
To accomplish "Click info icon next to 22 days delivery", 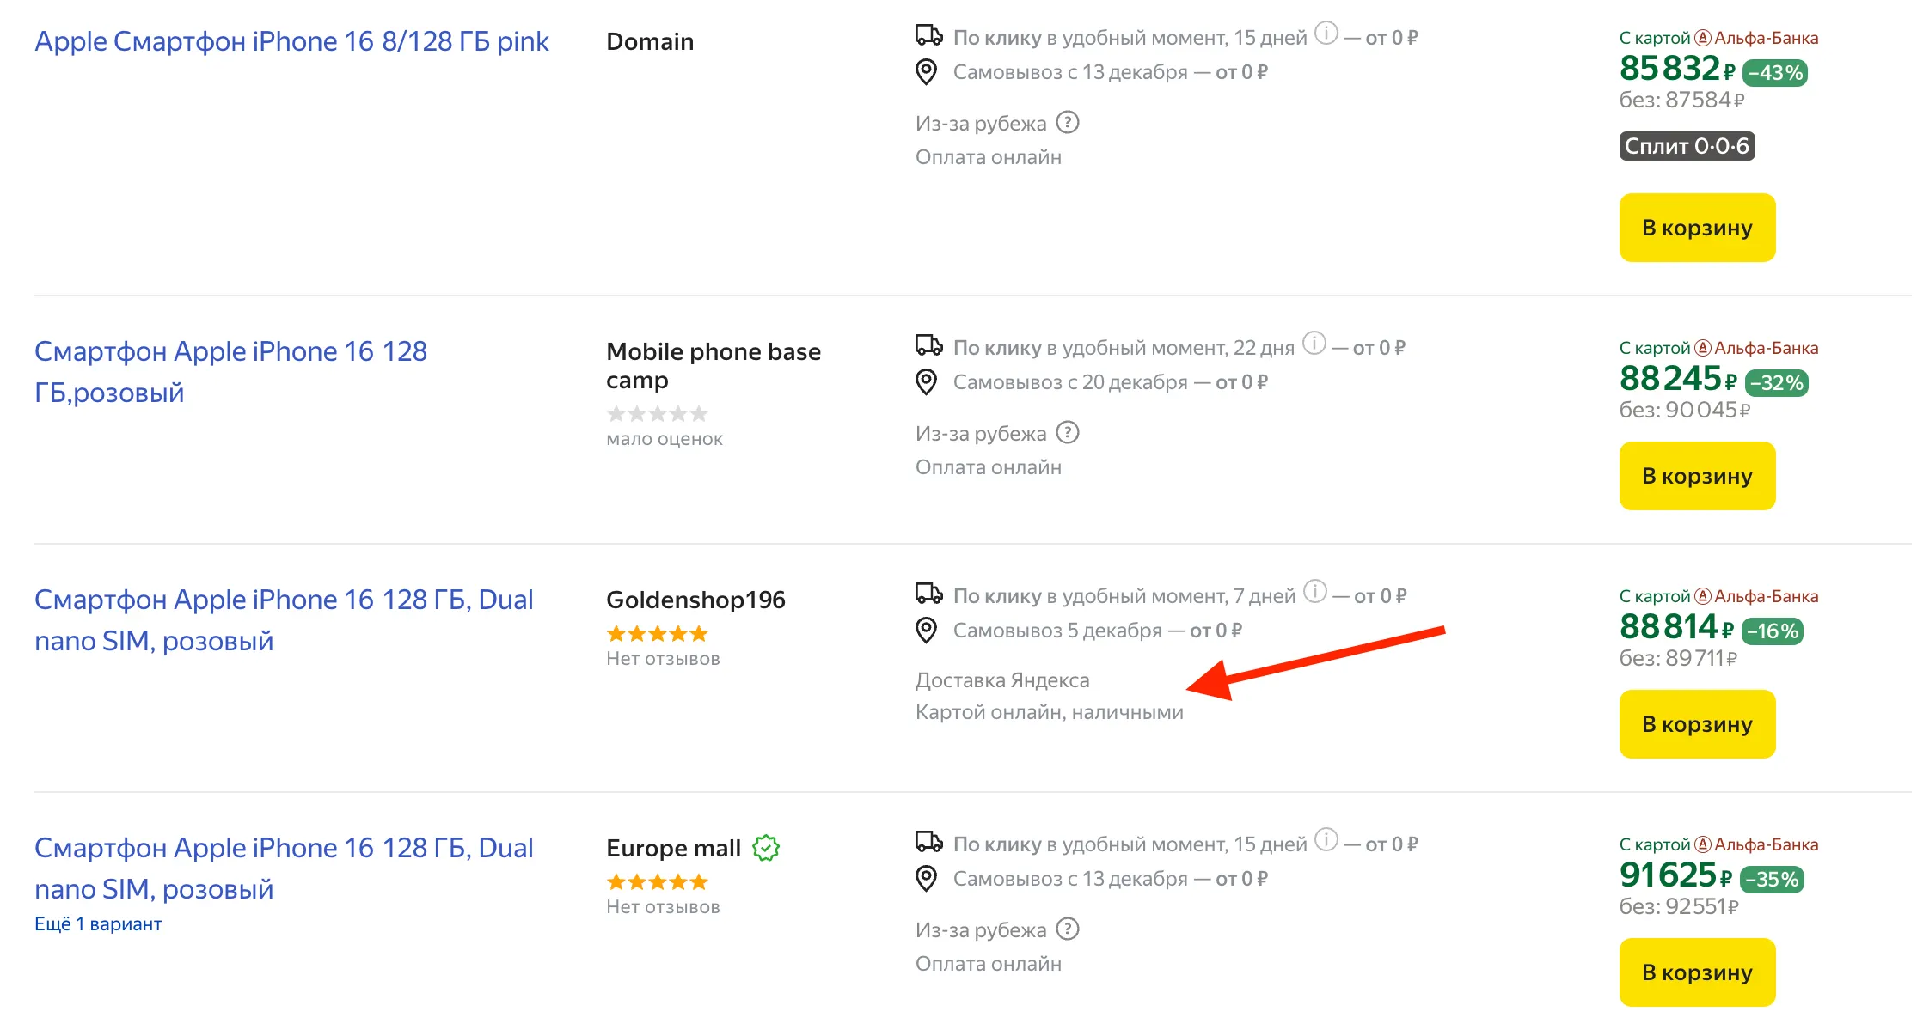I will (1314, 344).
